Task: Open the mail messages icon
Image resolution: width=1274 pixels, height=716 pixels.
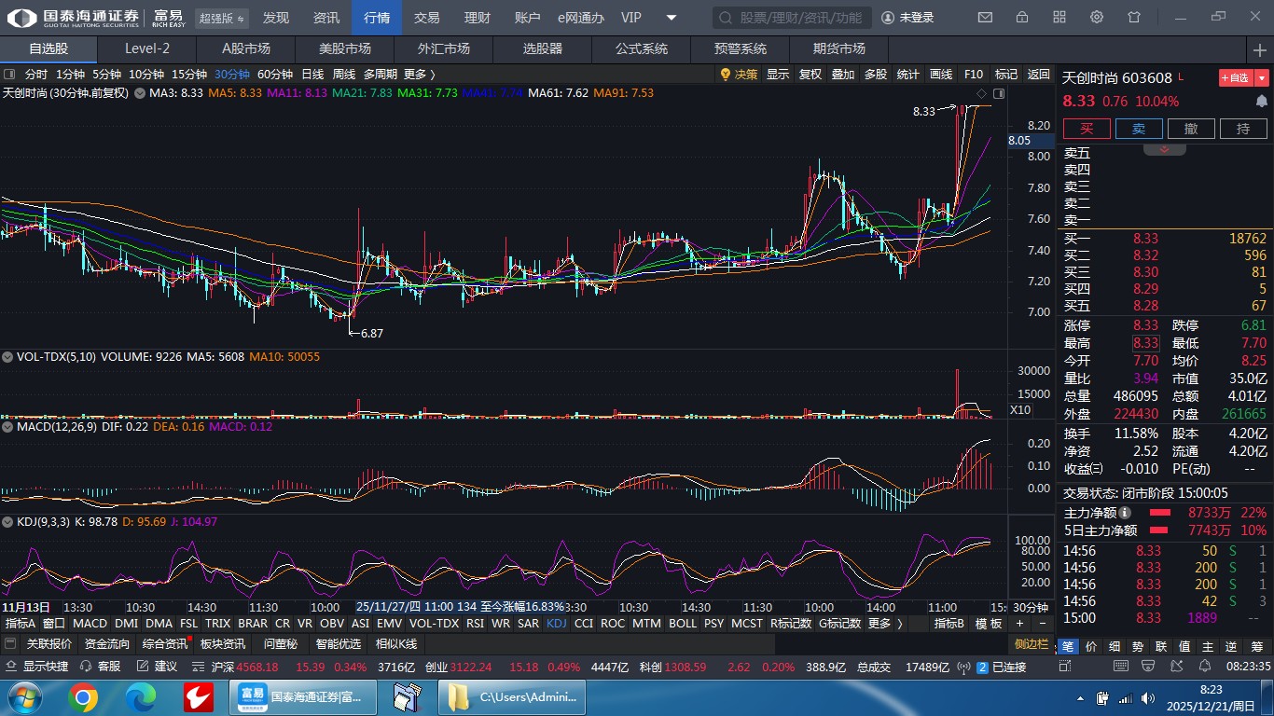Action: tap(985, 18)
